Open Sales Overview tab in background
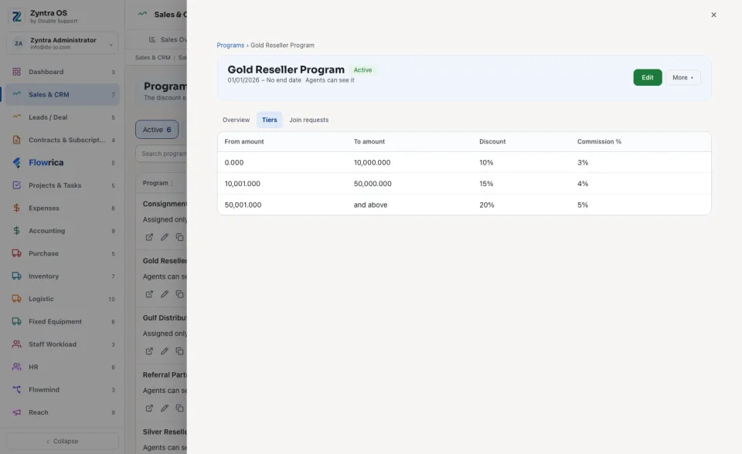742x454 pixels. click(168, 39)
